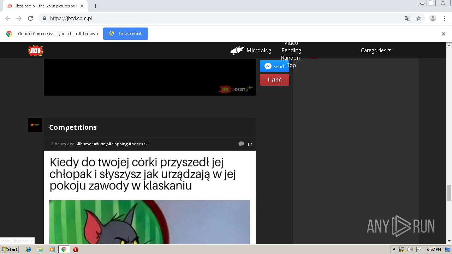Click the Set as default button

pos(125,34)
